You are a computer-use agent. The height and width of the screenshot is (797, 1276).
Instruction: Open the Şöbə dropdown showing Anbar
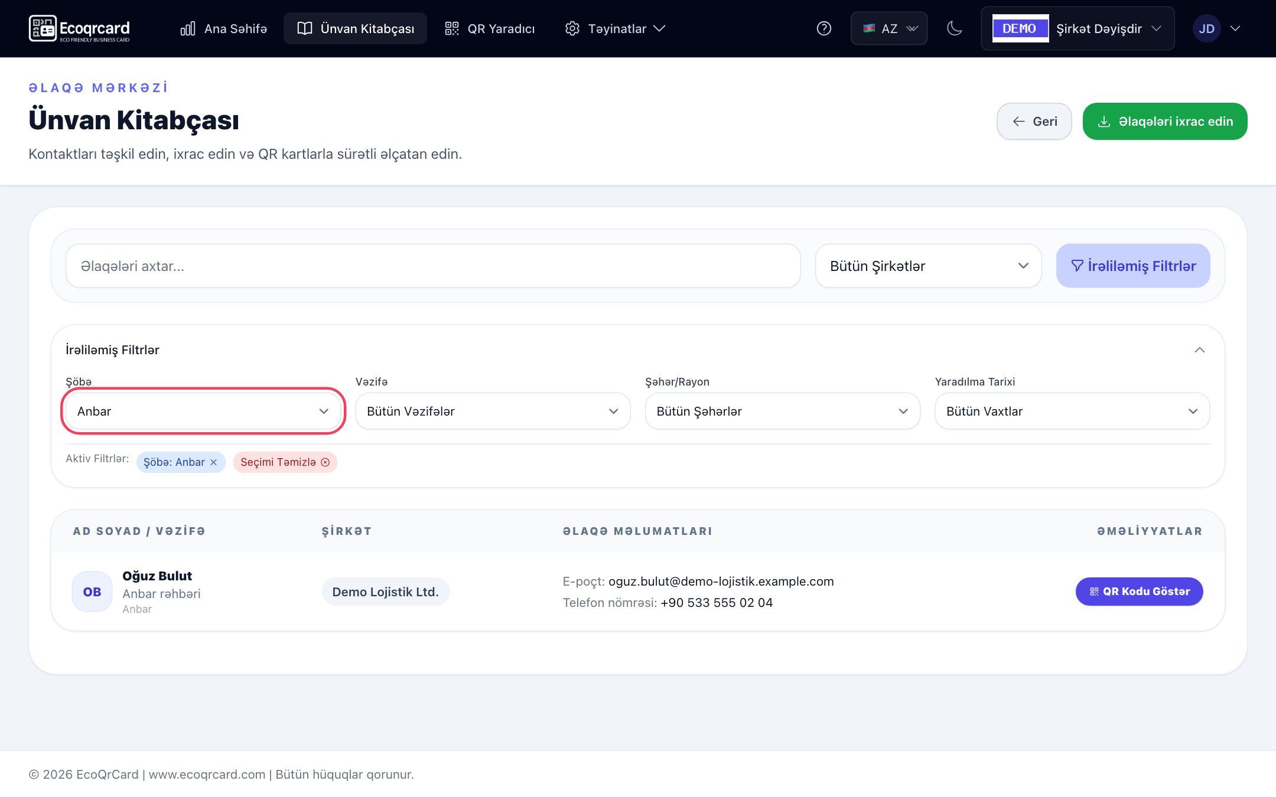pyautogui.click(x=203, y=411)
